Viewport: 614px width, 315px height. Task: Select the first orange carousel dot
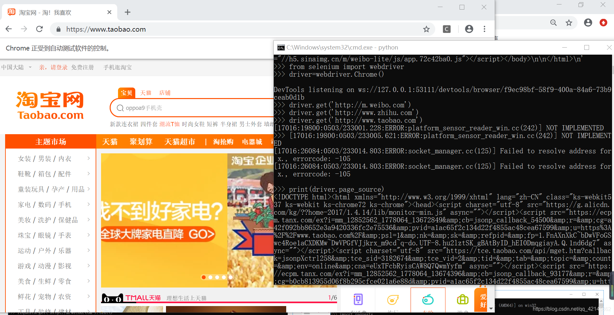coord(204,277)
